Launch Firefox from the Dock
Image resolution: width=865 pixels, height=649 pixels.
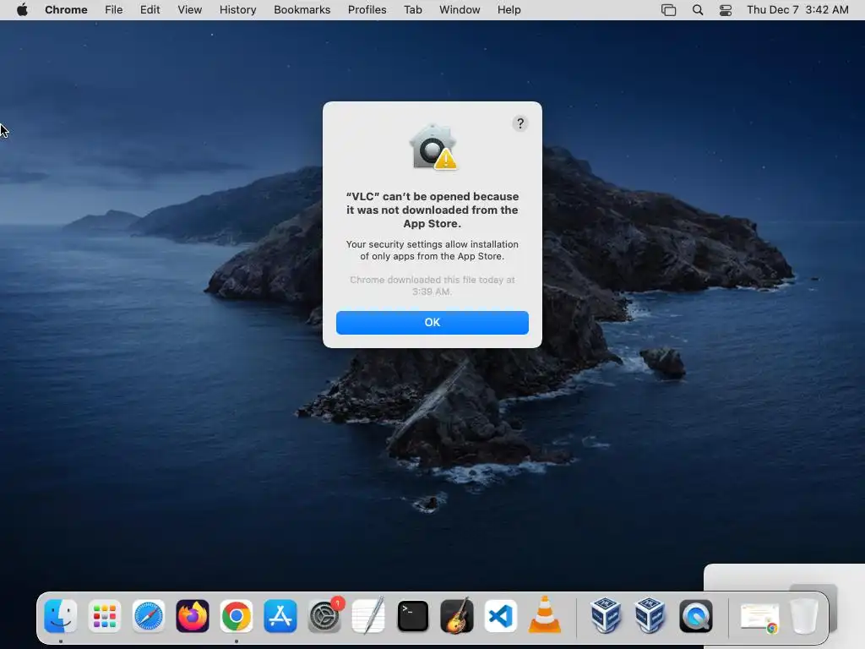193,616
